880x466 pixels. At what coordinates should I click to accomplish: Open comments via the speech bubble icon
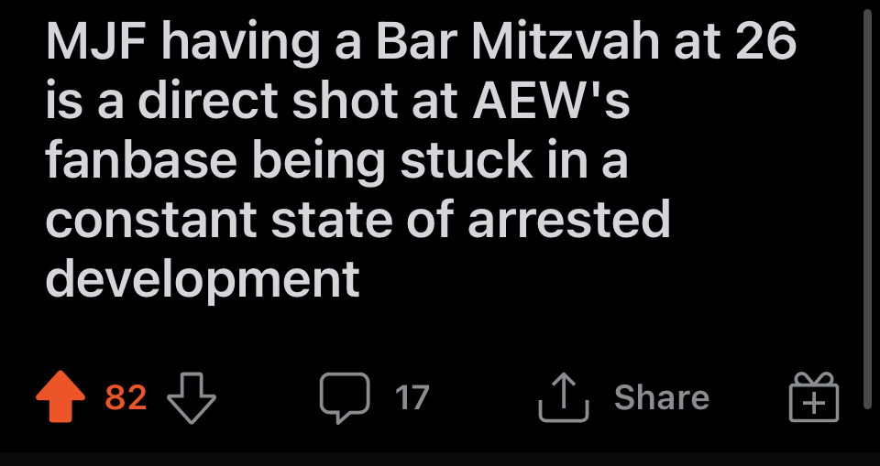[345, 397]
